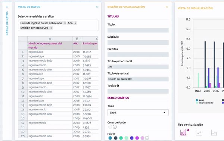Select the dark navy palette swatch
Image resolution: width=224 pixels, height=141 pixels.
tap(116, 138)
